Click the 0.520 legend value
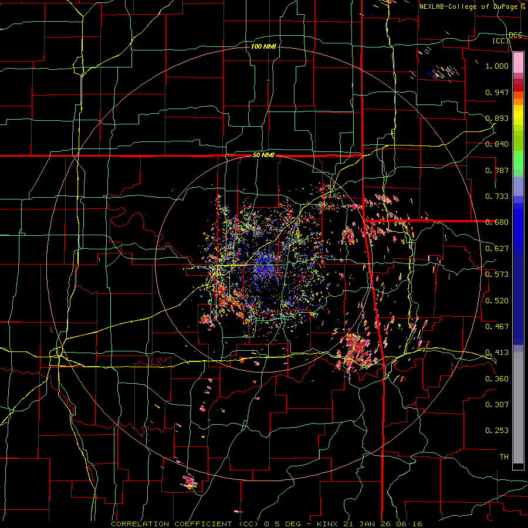Viewport: 528px width, 528px height. pyautogui.click(x=497, y=301)
